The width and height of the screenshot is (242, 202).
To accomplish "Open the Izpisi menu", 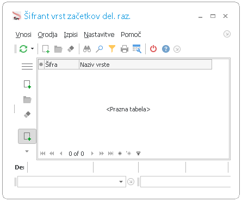I will 71,34.
